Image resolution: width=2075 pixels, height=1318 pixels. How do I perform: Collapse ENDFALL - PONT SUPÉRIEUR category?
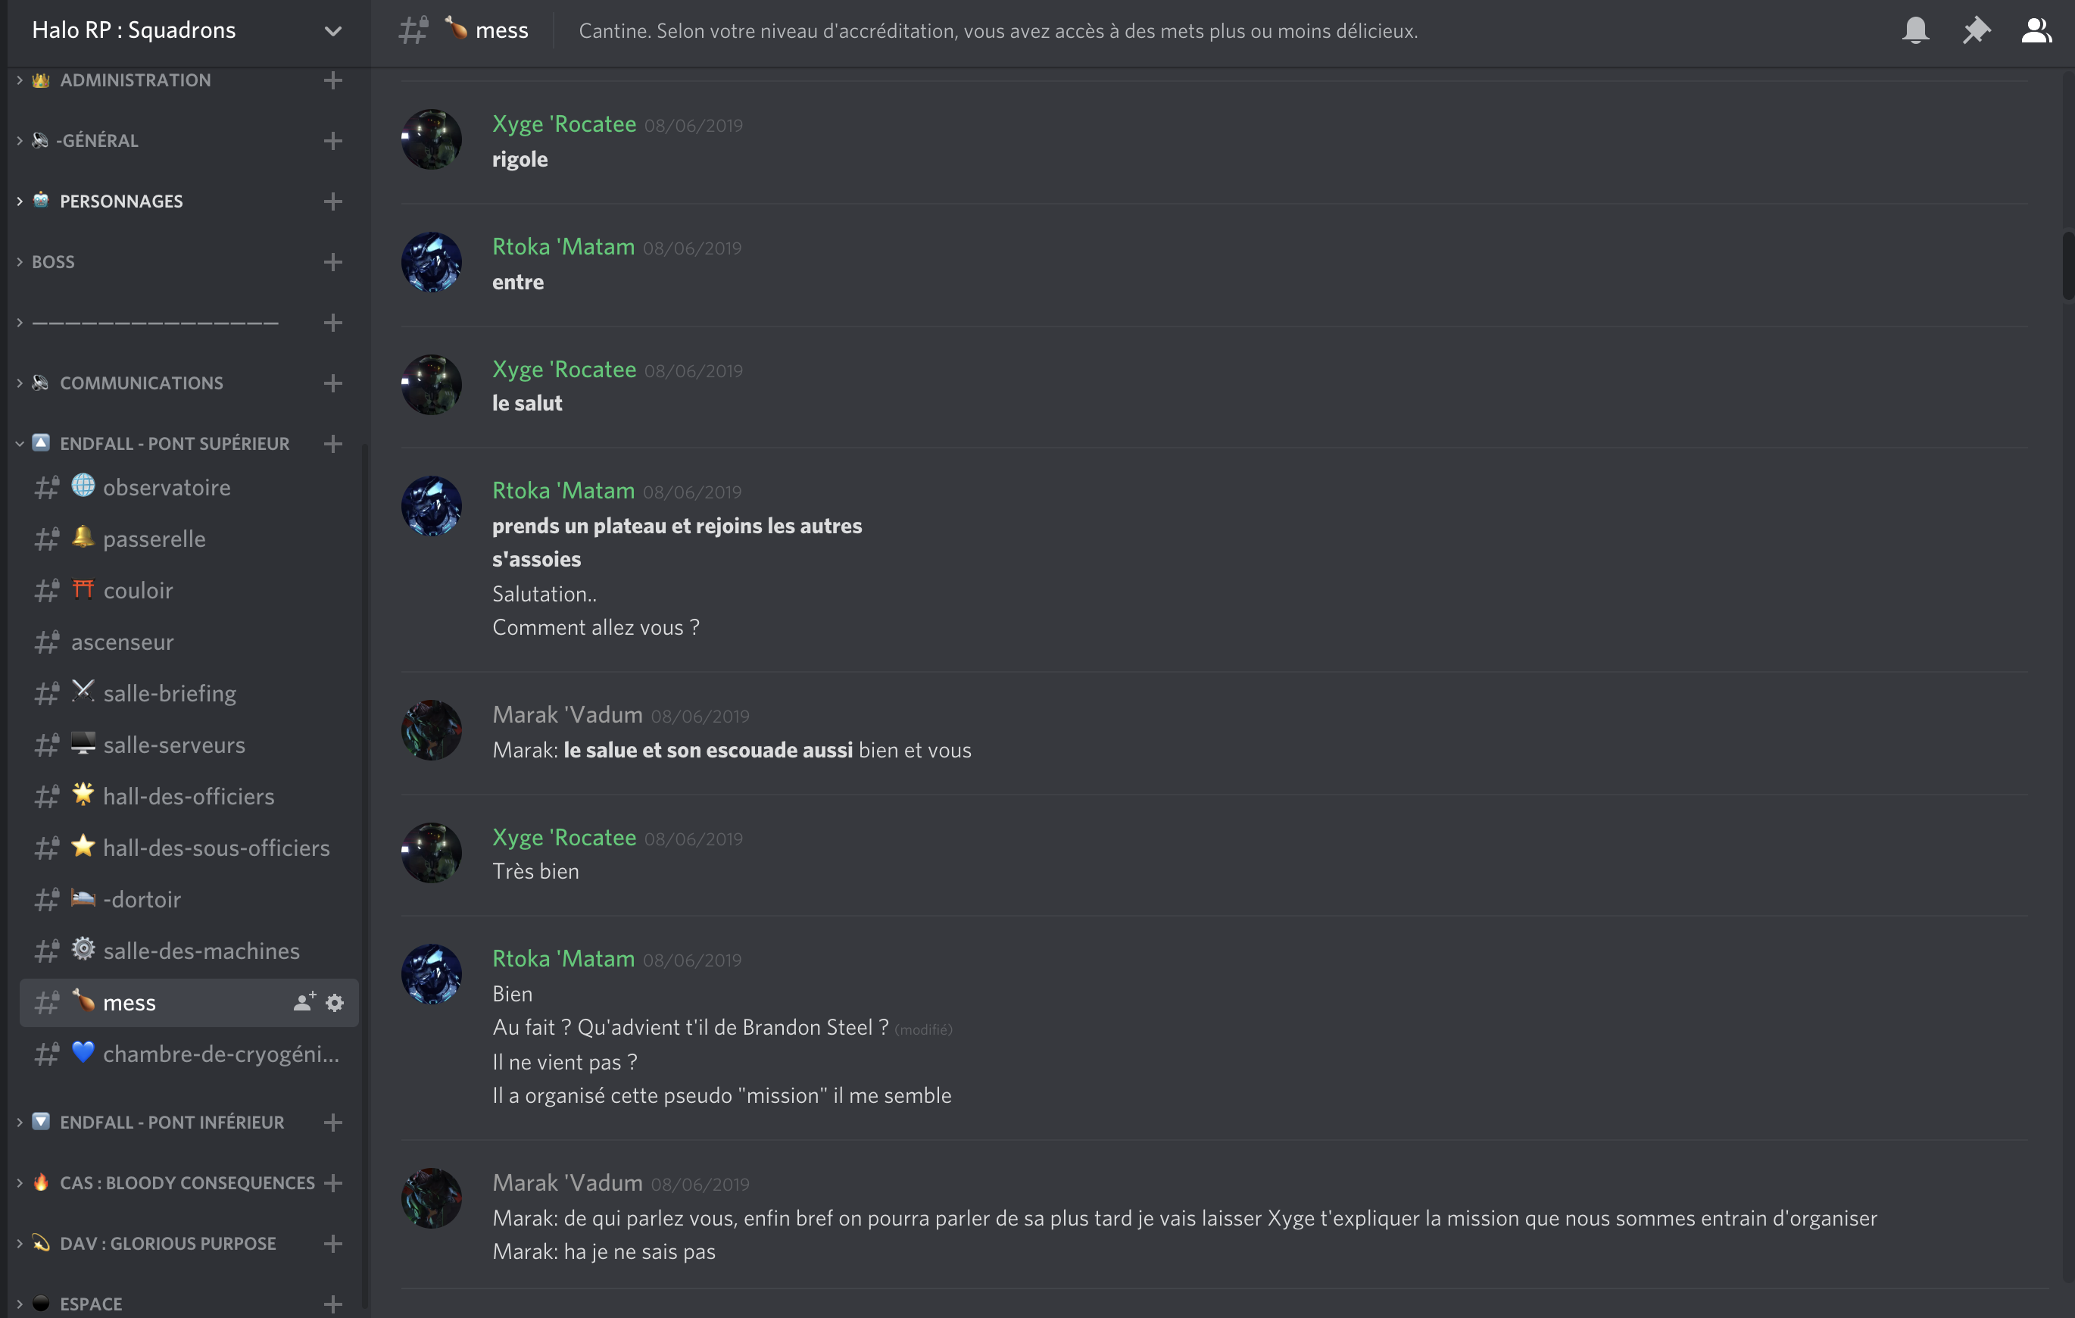[x=161, y=443]
